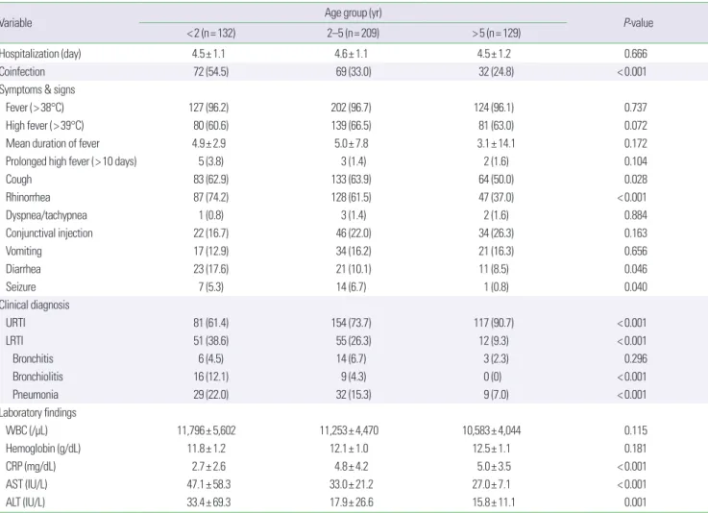Select 'Prolonged high fever (>10 days)' label
The height and width of the screenshot is (513, 708).
(x=71, y=161)
